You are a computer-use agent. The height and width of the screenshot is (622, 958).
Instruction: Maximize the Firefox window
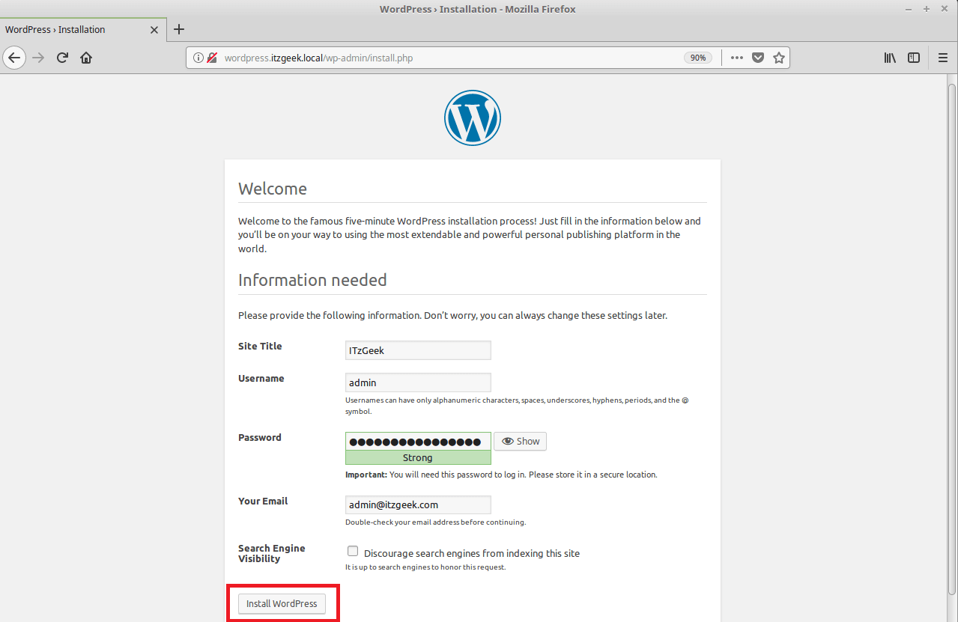click(927, 9)
